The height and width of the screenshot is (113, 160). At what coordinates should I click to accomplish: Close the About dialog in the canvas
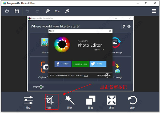110,31
